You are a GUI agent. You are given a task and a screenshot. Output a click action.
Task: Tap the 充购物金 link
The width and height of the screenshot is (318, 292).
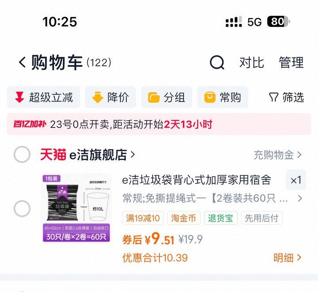click(277, 155)
